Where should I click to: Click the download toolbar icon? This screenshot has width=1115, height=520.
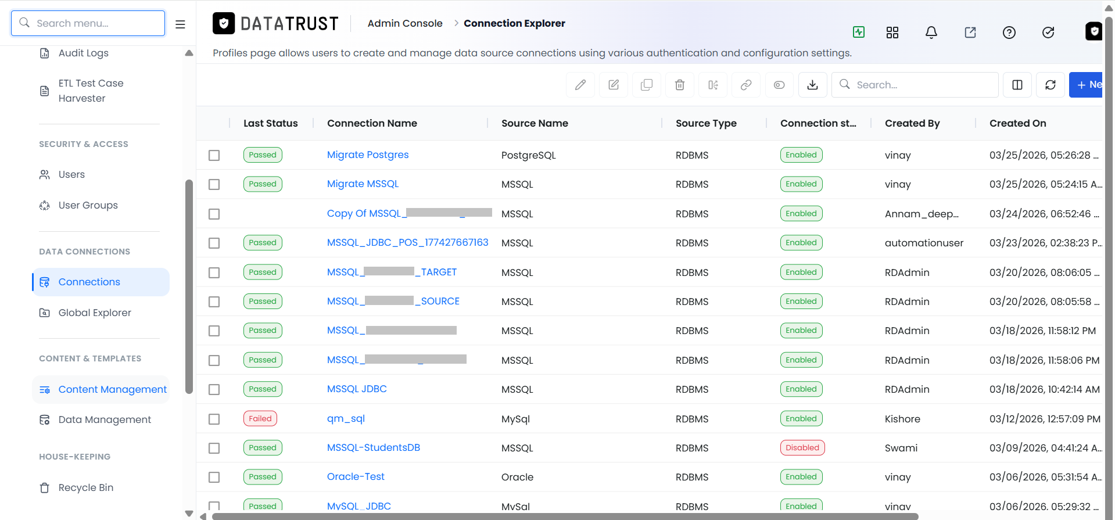813,85
